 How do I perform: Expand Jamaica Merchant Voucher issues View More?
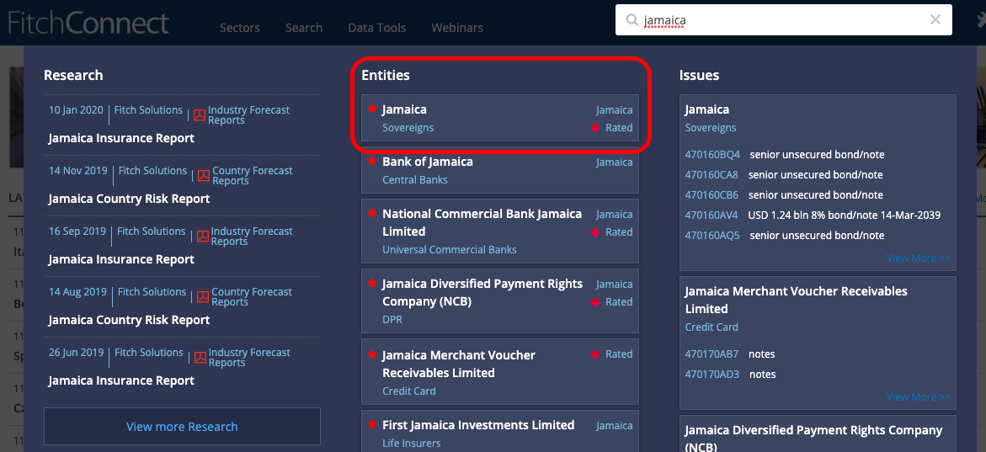(x=918, y=397)
